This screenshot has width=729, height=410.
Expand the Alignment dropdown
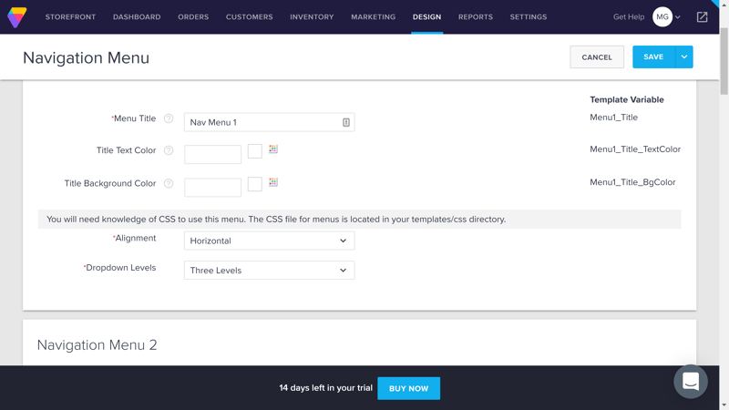(x=269, y=241)
